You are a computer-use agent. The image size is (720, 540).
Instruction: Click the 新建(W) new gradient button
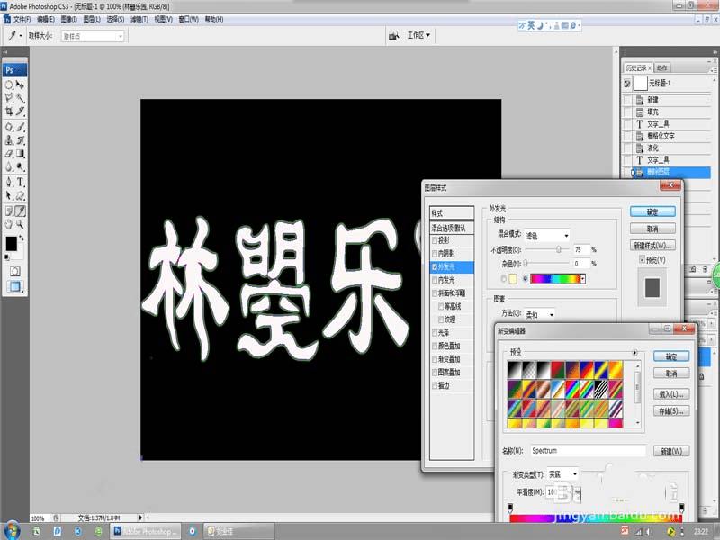(x=671, y=452)
